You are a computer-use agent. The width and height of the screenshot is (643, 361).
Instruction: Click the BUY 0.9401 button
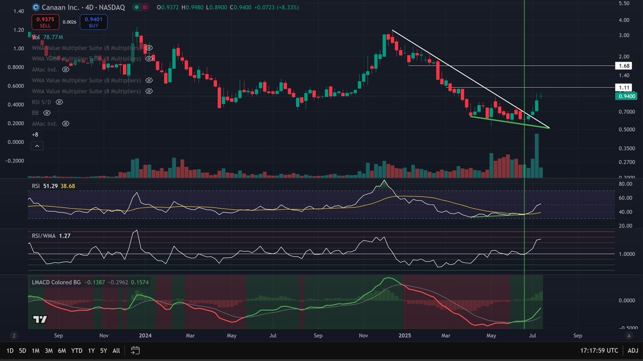(93, 22)
